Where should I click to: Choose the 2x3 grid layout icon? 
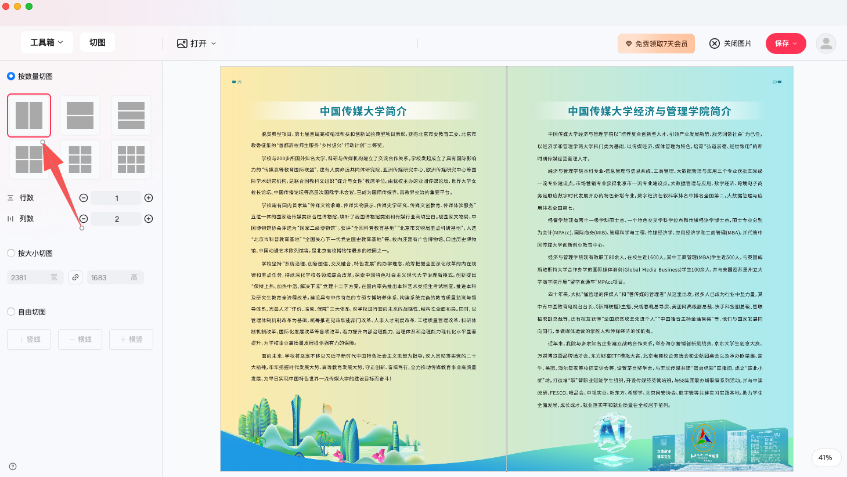[x=80, y=160]
